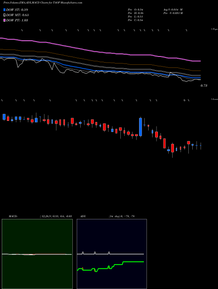This screenshot has width=218, height=289.
Task: Click the magenta DOW PT legend swatch
Action: click(4, 20)
